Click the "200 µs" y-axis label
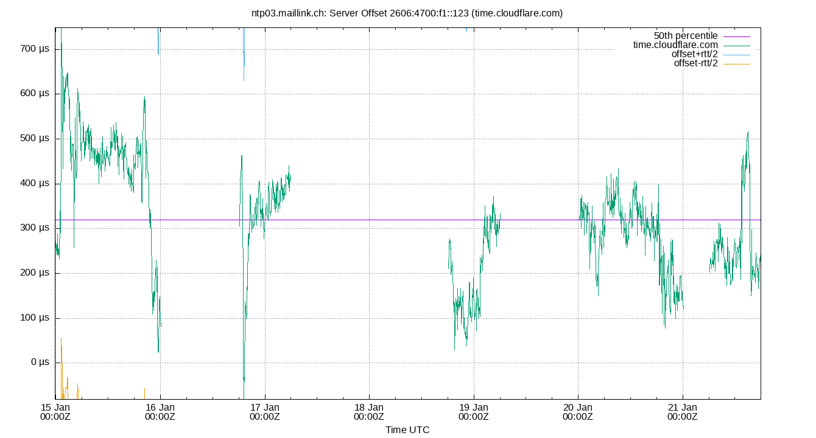The image size is (816, 438). click(x=35, y=273)
